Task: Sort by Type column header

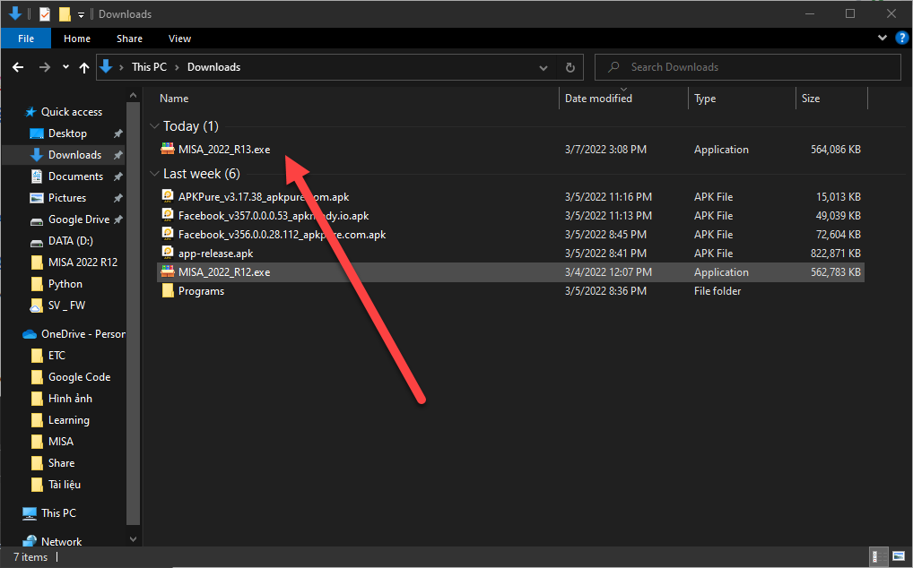Action: (x=705, y=99)
